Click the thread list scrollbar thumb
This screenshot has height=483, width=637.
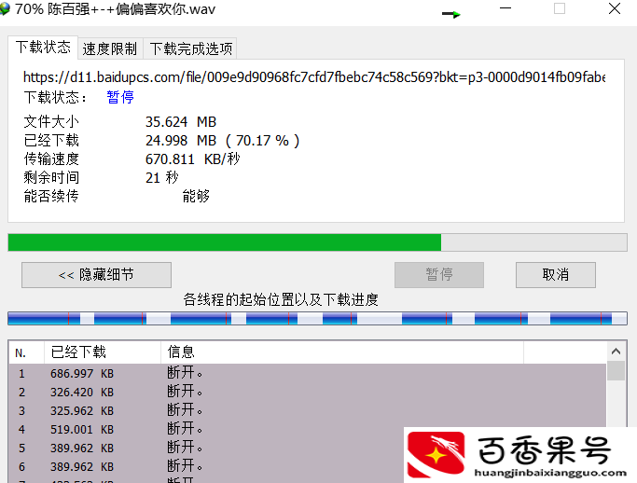pos(616,371)
